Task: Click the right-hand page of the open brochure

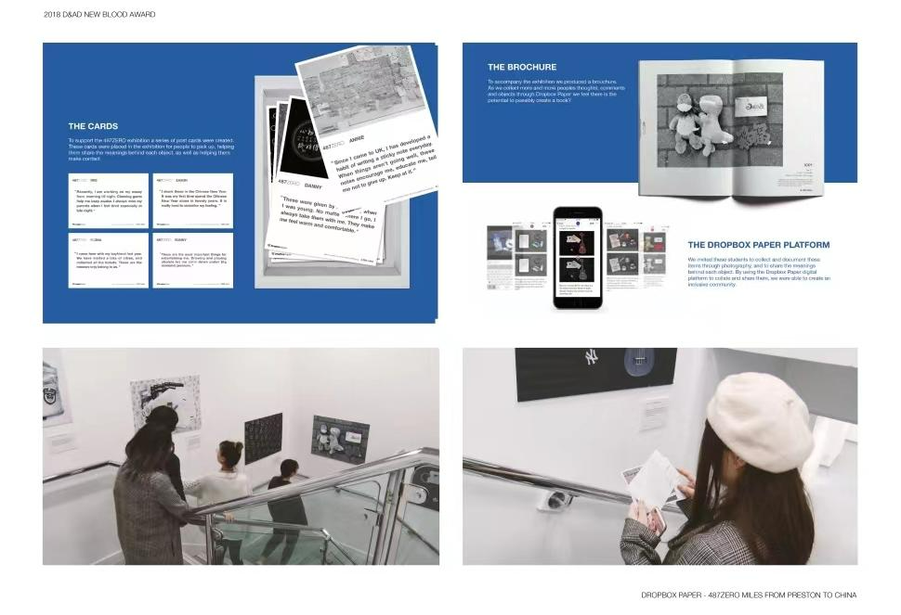Action: pos(778,129)
